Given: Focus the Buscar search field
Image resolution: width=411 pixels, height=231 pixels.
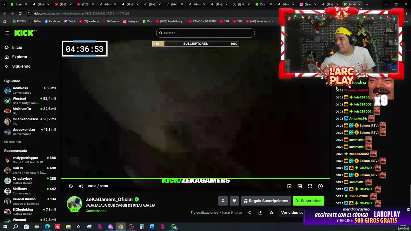Looking at the screenshot, I should coord(205,33).
